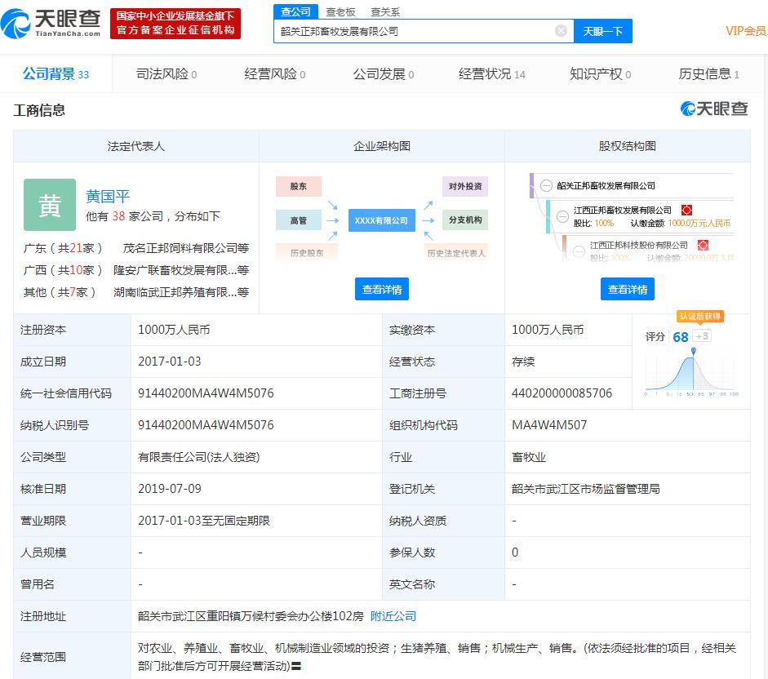The width and height of the screenshot is (768, 679).
Task: Open the VIP会员 link
Action: click(x=746, y=31)
